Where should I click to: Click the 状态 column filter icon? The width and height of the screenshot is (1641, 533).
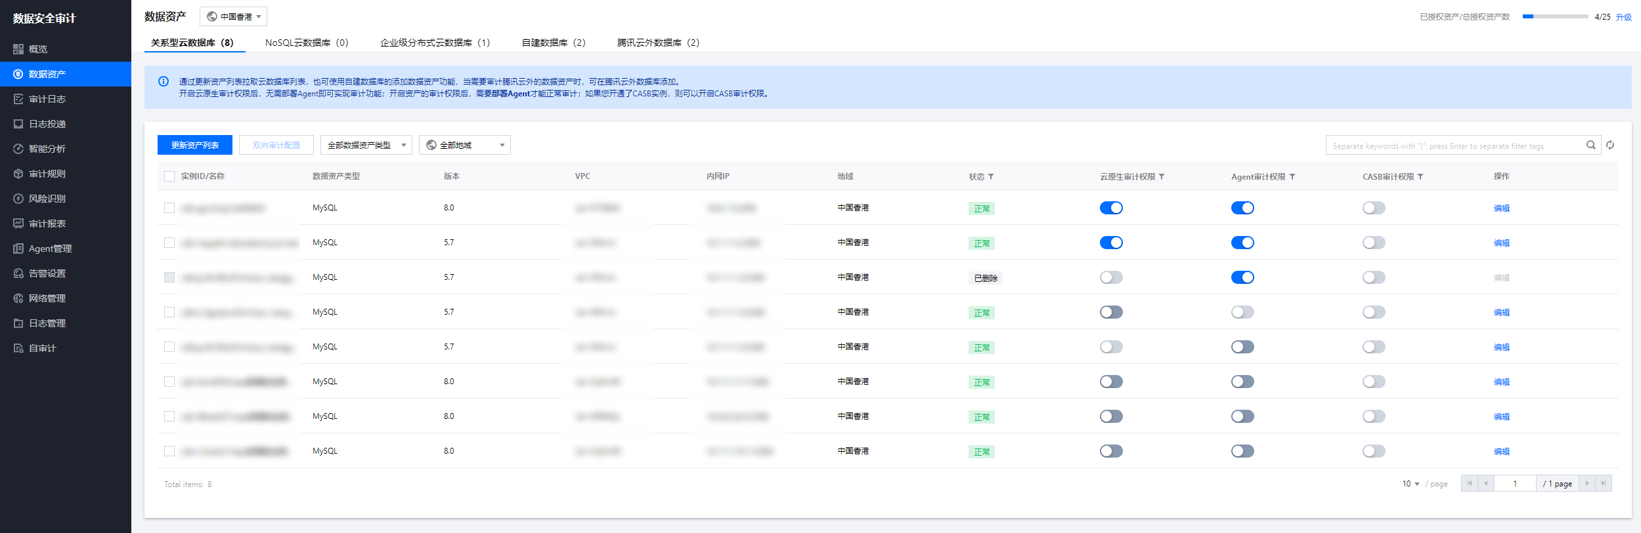991,177
